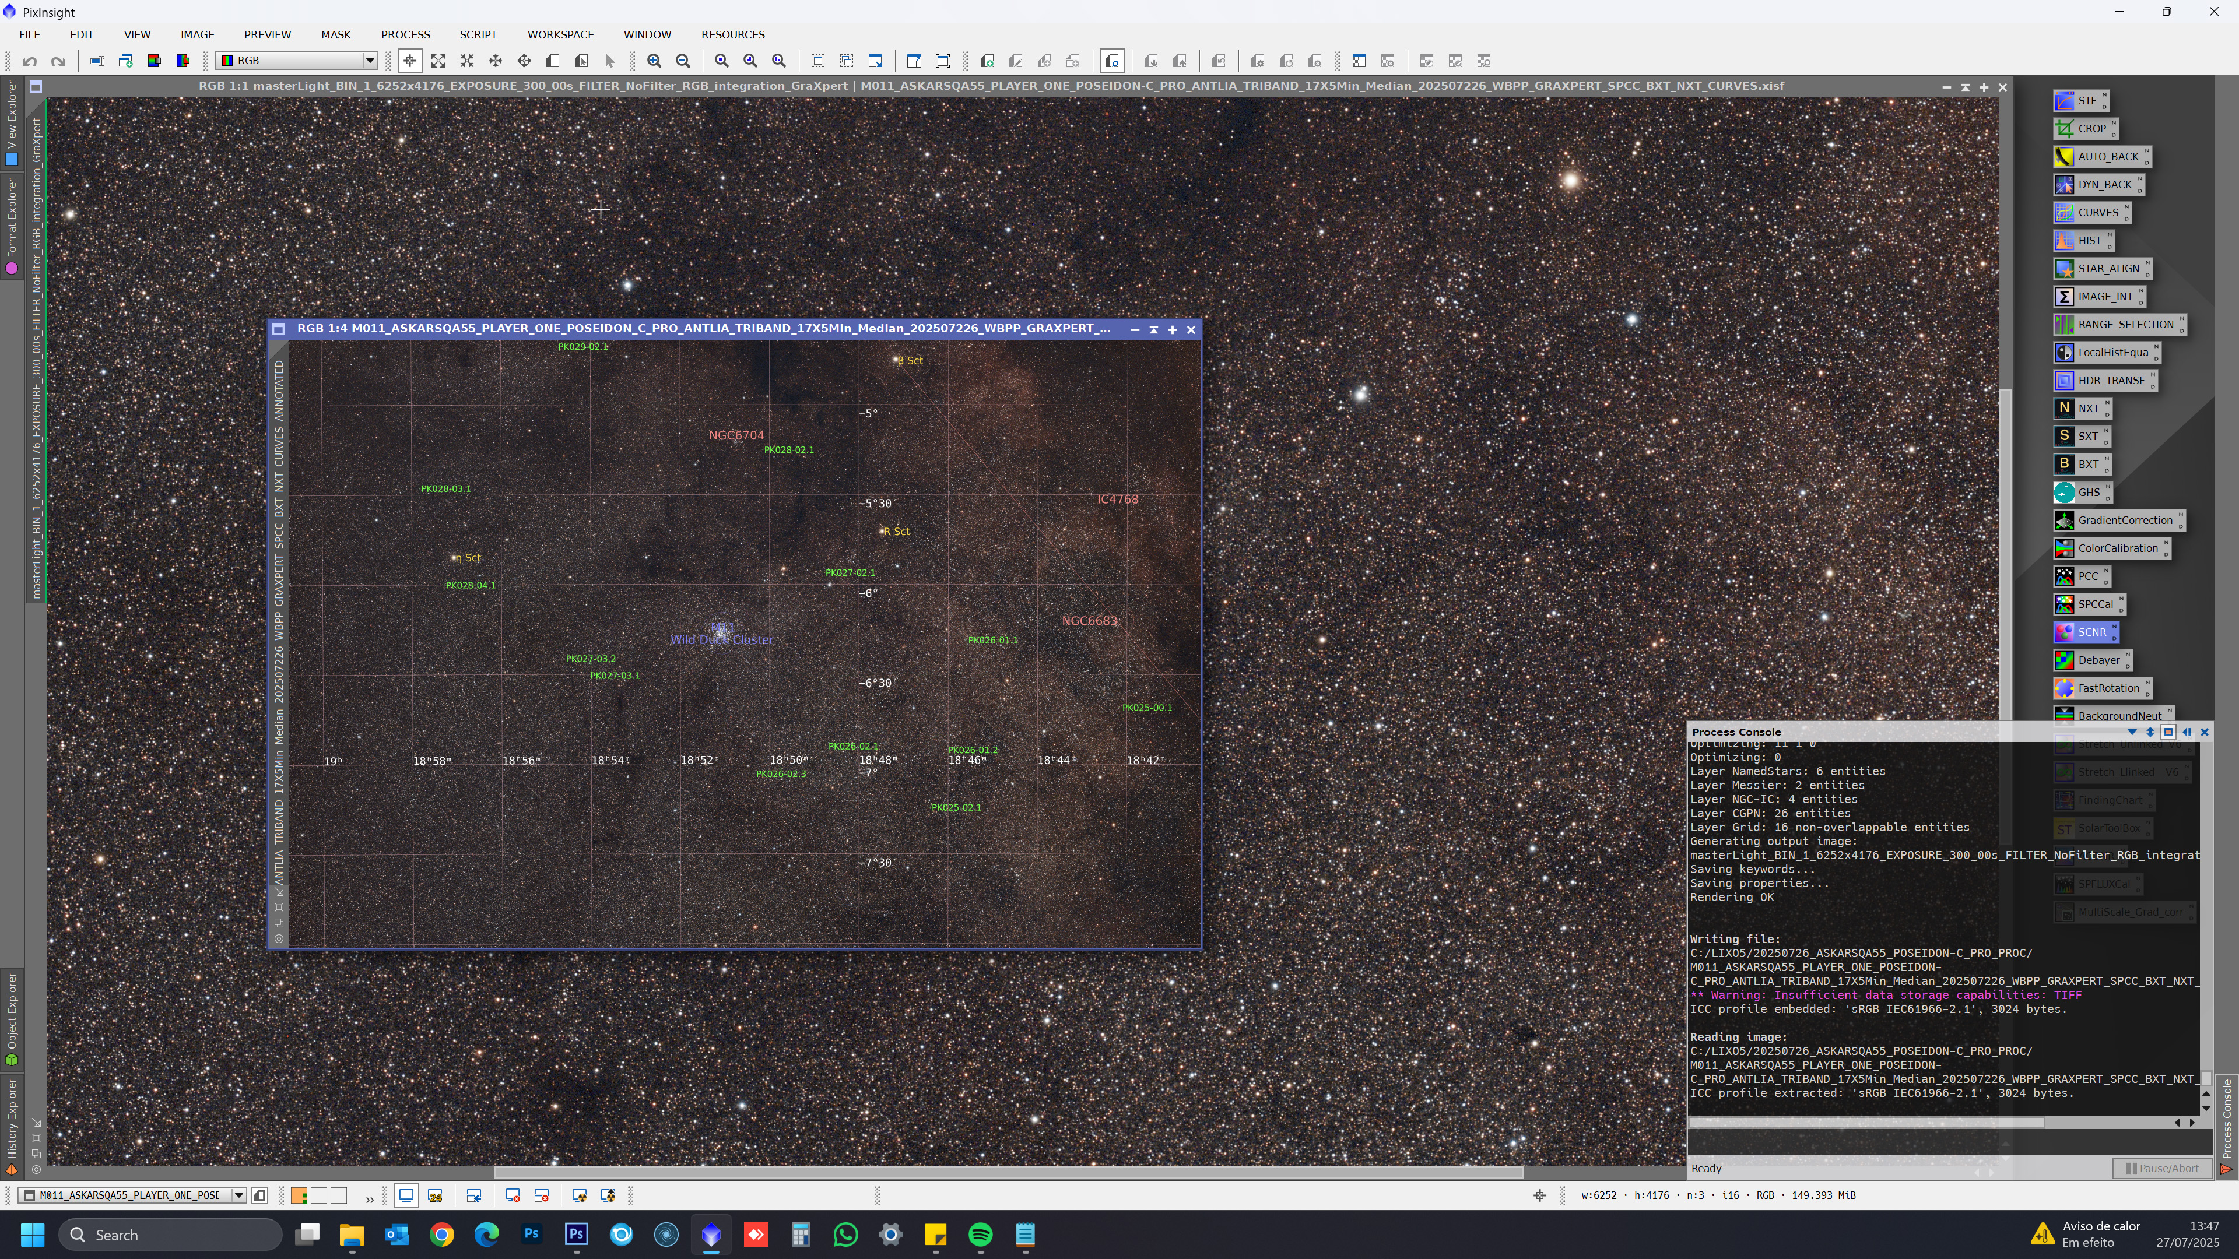Click the Pause/Abort button

coord(2161,1169)
